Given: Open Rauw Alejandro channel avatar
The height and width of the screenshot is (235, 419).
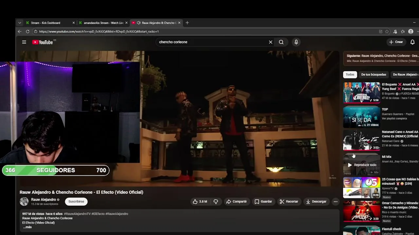Looking at the screenshot, I should pyautogui.click(x=24, y=202).
